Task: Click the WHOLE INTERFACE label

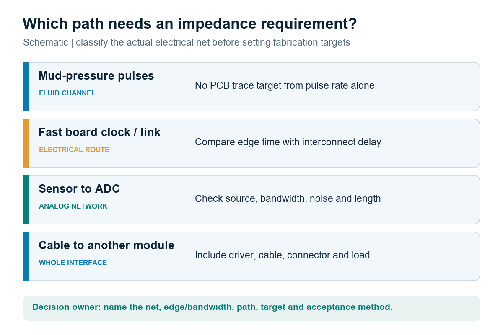Action: tap(73, 263)
